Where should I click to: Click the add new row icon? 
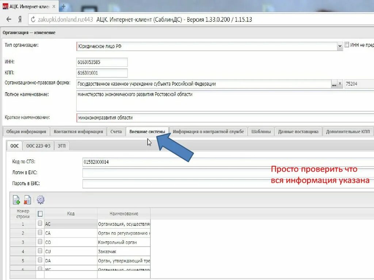tap(16, 199)
